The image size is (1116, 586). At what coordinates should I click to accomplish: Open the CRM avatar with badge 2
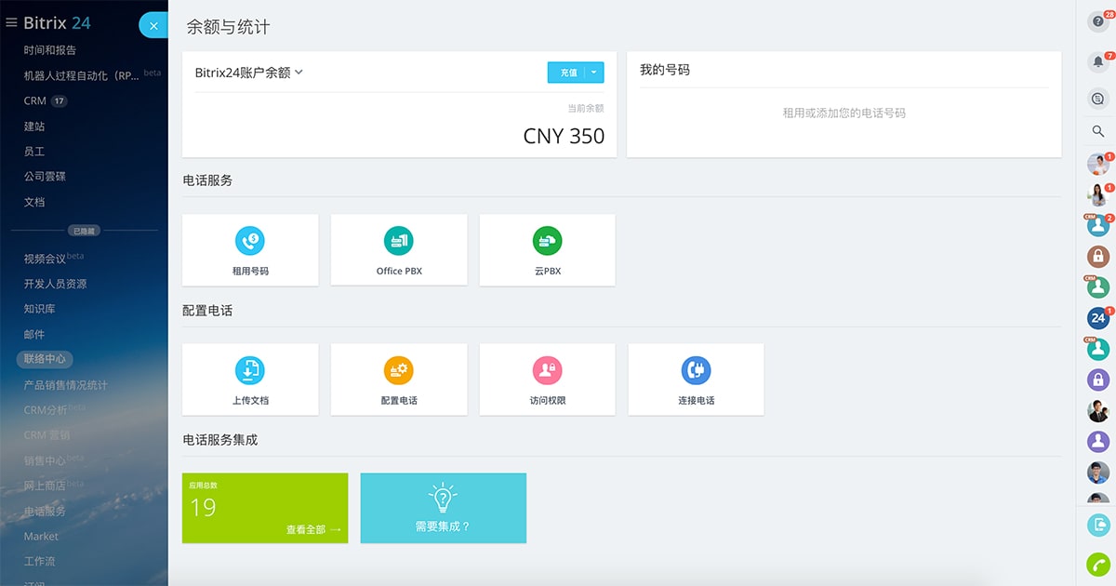pos(1098,225)
